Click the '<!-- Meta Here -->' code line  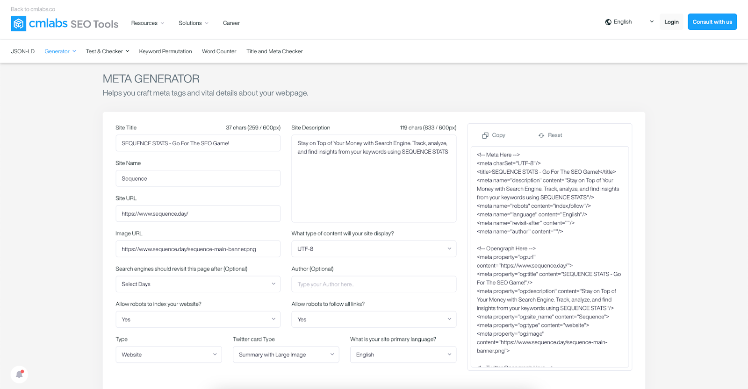point(498,155)
